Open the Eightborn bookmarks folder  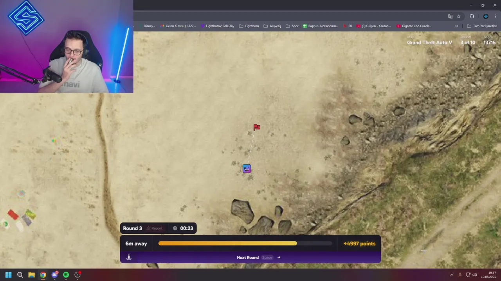point(249,26)
